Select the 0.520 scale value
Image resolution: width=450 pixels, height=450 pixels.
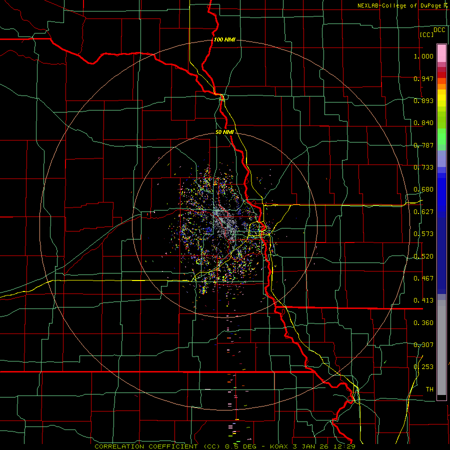tap(423, 256)
